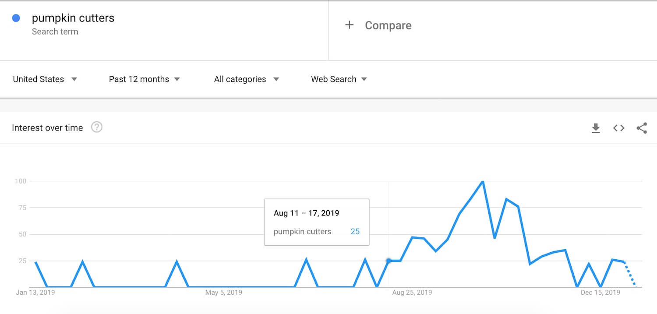Screen dimensions: 657x314
Task: Select the Aug 11 data point marker
Action: coord(389,261)
